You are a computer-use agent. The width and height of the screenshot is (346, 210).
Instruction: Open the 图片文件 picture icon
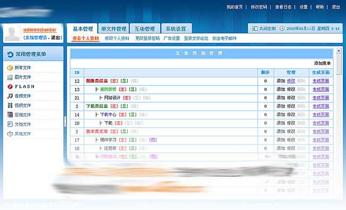tap(10, 77)
